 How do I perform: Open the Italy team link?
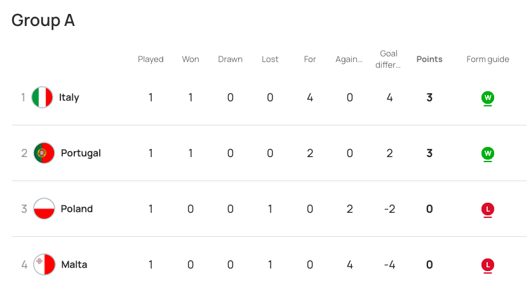coord(69,98)
